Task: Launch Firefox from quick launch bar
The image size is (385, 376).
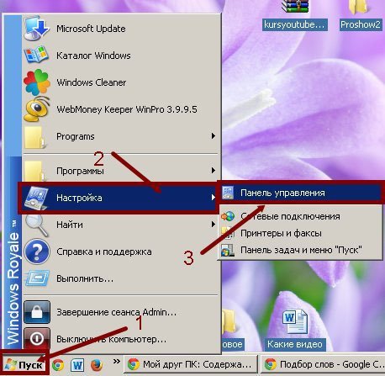Action: coord(97,365)
